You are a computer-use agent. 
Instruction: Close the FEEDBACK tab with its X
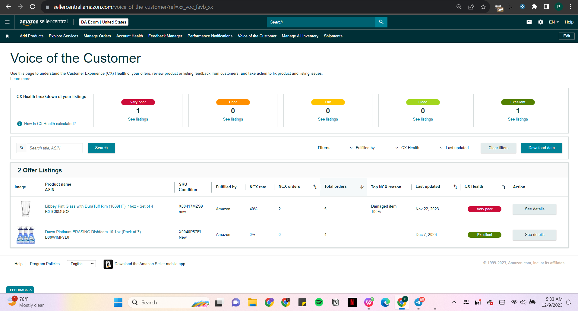coord(30,290)
